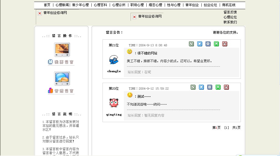The height and width of the screenshot is (156, 280).
Task: Click the winking smiley in the 20th message
Action: click(x=130, y=95)
